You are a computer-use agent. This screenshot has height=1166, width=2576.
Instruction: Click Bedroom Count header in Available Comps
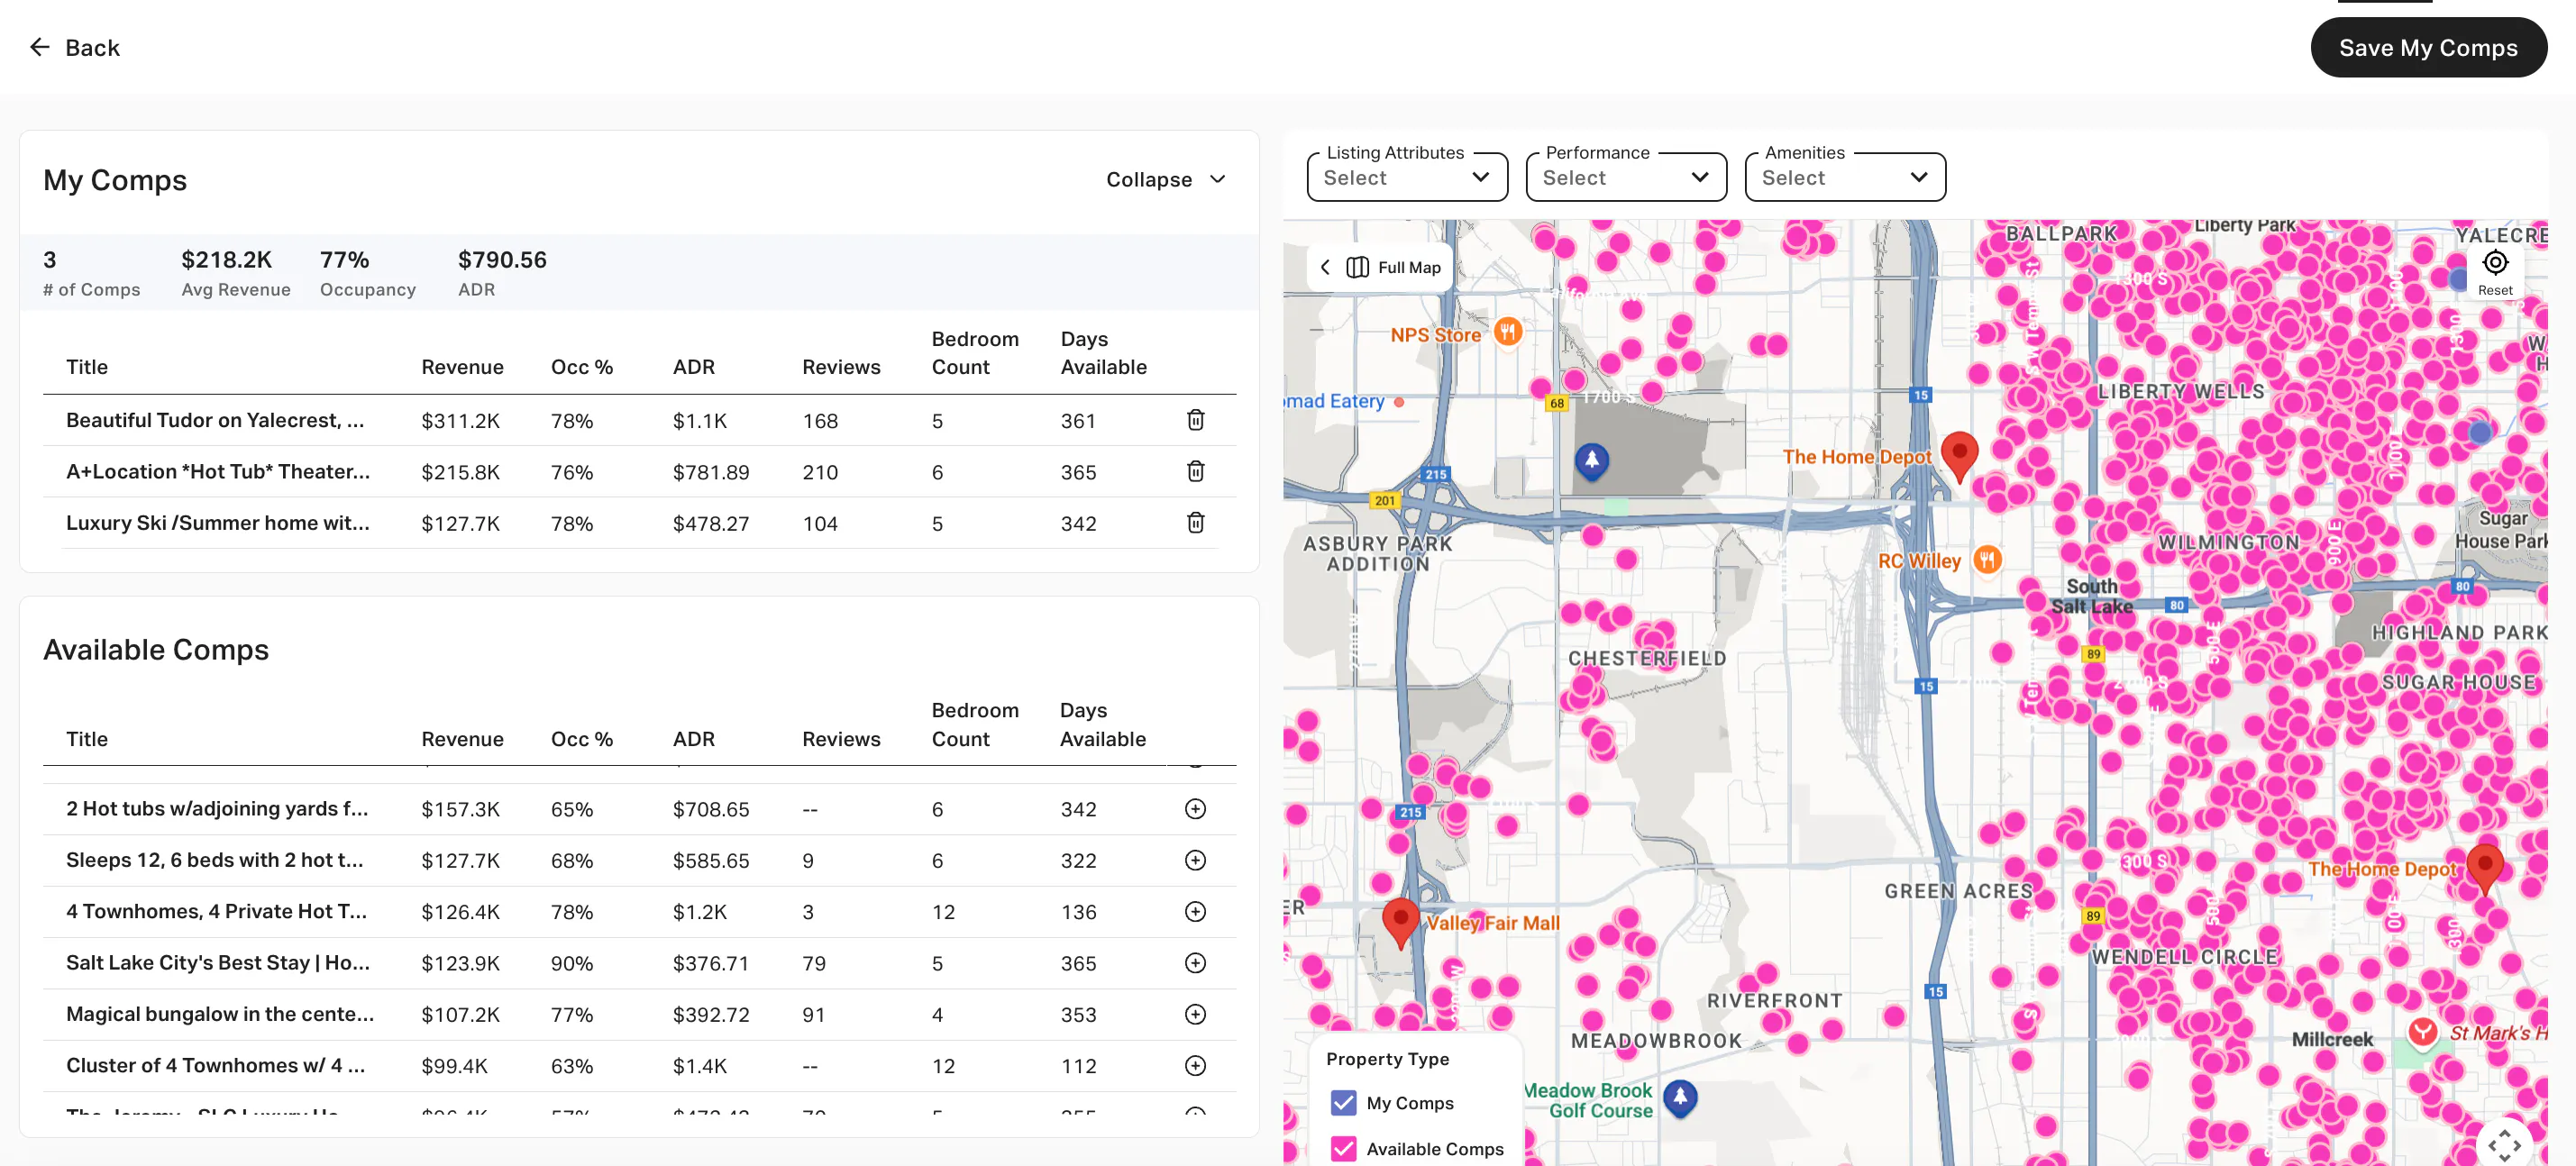[x=974, y=725]
